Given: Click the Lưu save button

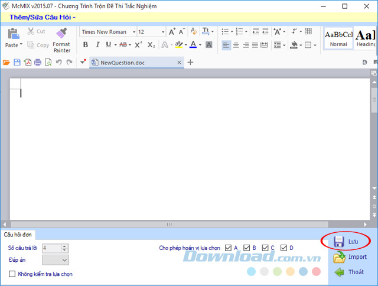Looking at the screenshot, I should pos(346,242).
